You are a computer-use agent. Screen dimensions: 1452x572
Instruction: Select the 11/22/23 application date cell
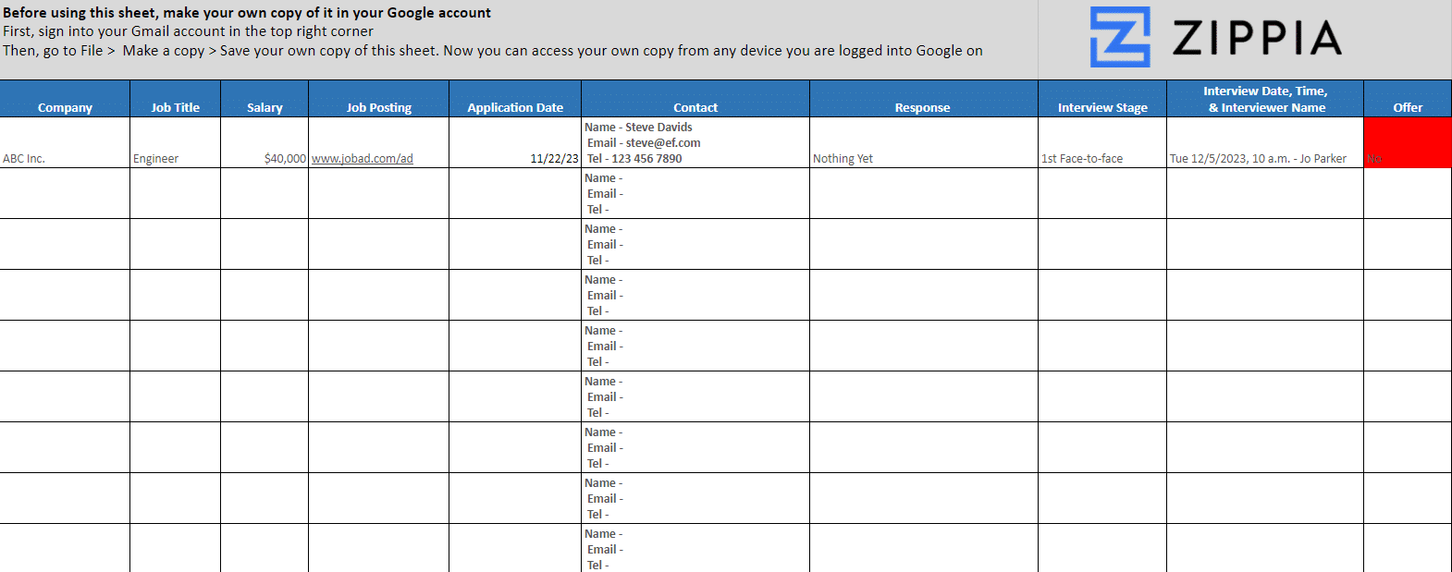point(514,143)
